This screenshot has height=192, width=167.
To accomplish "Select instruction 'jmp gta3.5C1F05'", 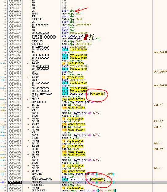I will coord(74,155).
